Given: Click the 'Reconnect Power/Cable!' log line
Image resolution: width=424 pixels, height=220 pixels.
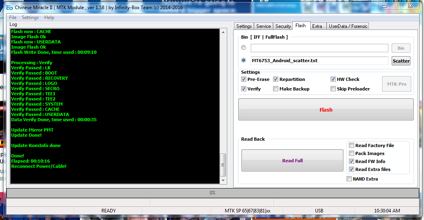Looking at the screenshot, I should point(39,166).
